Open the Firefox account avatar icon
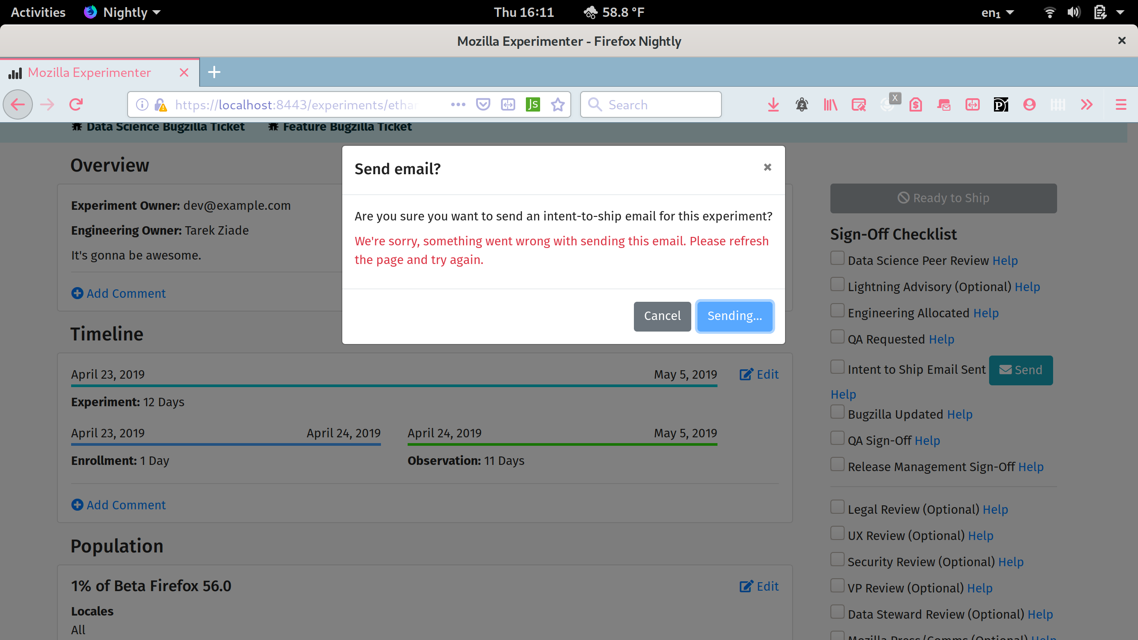The image size is (1138, 640). [x=1030, y=105]
